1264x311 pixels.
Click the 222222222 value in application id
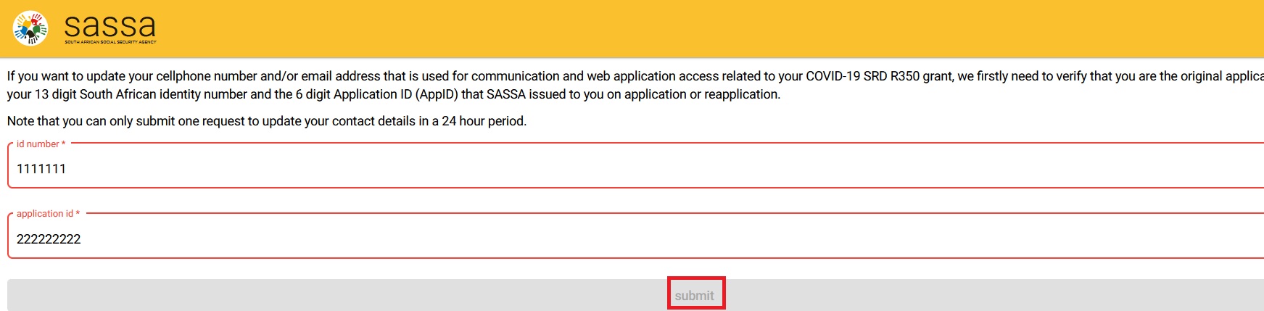tap(49, 239)
